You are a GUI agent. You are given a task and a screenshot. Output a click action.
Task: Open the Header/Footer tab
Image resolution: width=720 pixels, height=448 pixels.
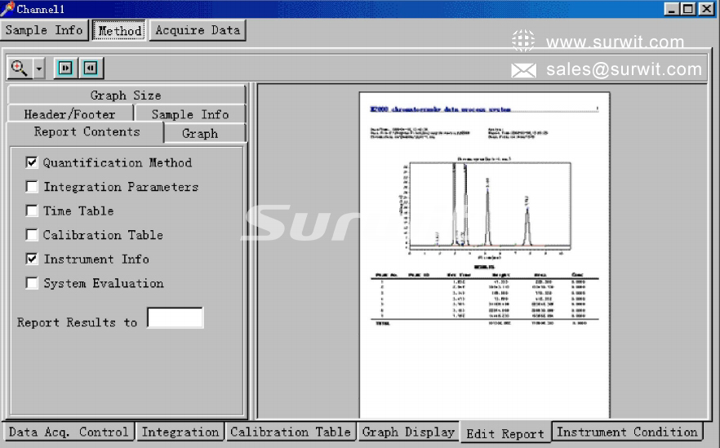tap(69, 114)
